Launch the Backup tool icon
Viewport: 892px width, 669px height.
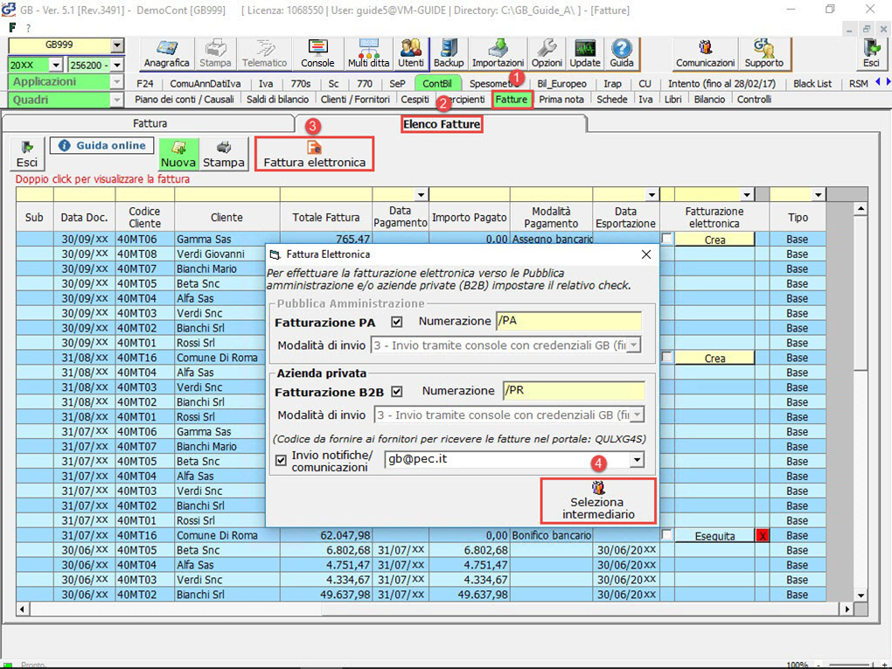pyautogui.click(x=449, y=53)
